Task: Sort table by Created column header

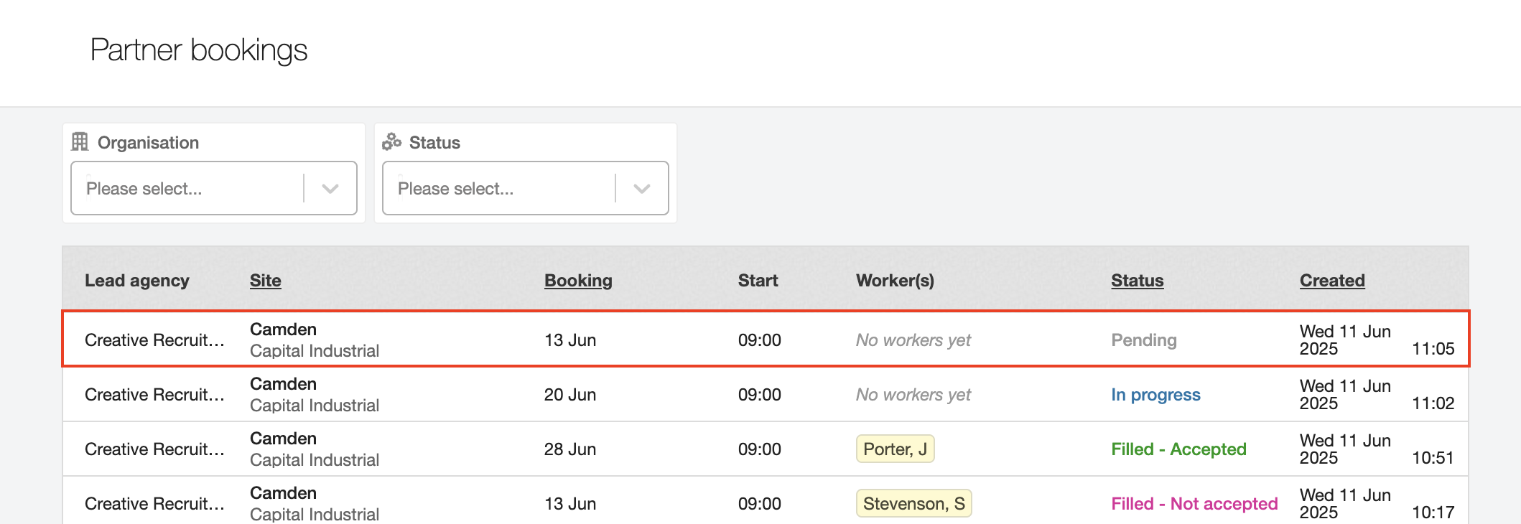Action: (x=1332, y=281)
